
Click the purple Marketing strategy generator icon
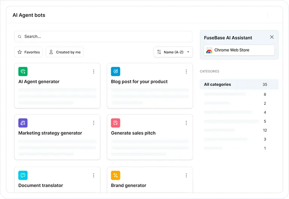pos(23,123)
